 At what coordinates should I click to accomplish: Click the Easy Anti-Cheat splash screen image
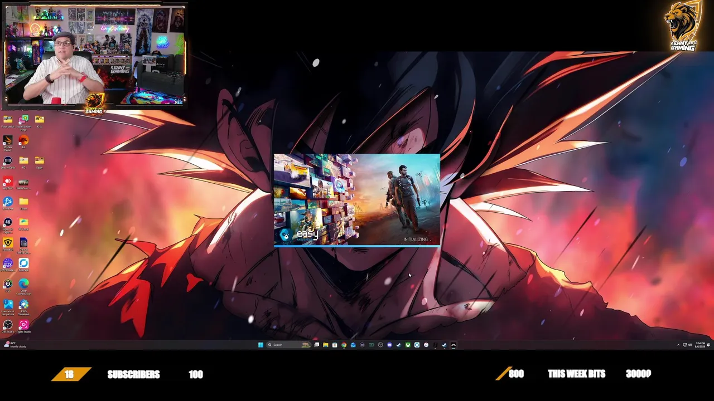[x=357, y=200]
